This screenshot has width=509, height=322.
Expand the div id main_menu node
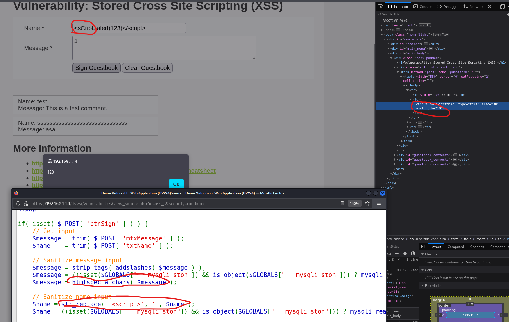pos(388,49)
